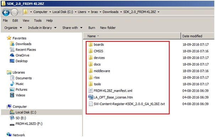Click the 'FRDM-KL28ZD (F:)' drive label
This screenshot has height=137, width=215.
coord(29,124)
